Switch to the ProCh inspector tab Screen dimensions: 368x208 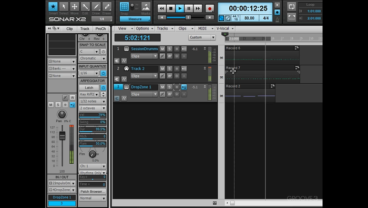pyautogui.click(x=100, y=28)
